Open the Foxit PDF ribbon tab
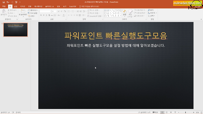The image size is (203, 114). (x=73, y=6)
